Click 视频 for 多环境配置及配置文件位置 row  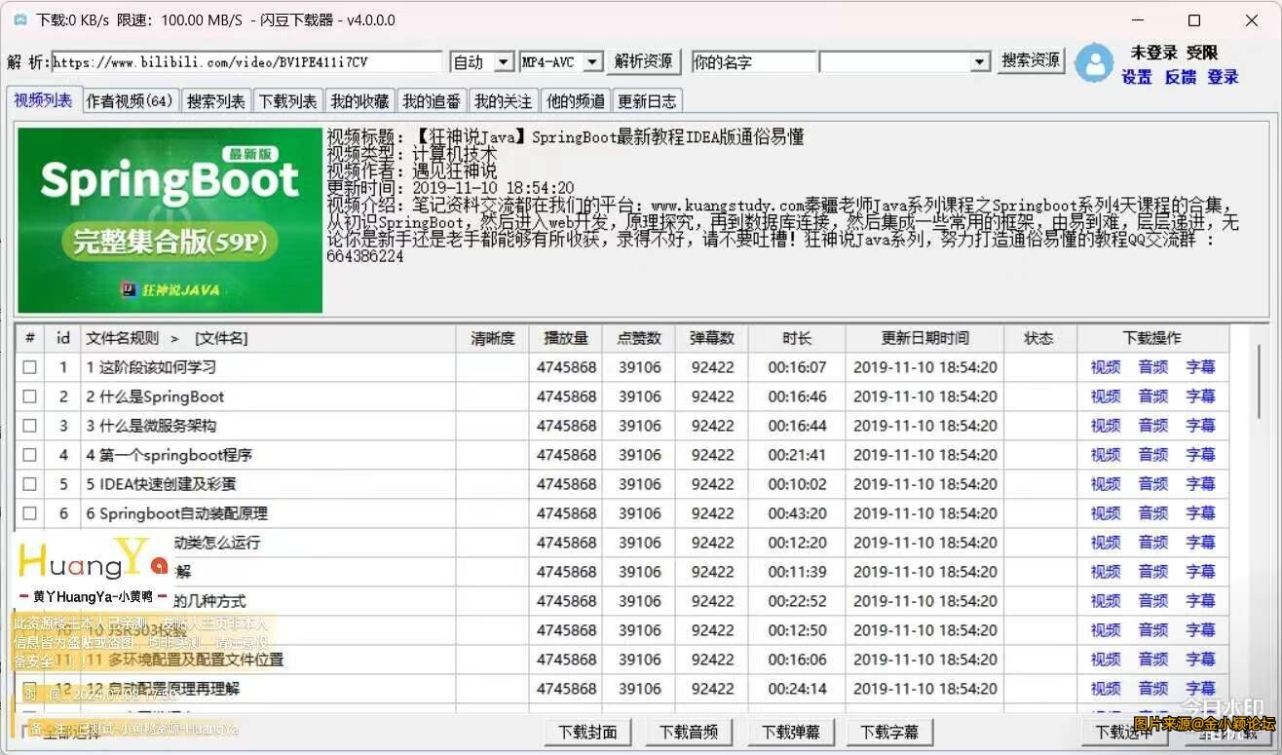click(1106, 660)
